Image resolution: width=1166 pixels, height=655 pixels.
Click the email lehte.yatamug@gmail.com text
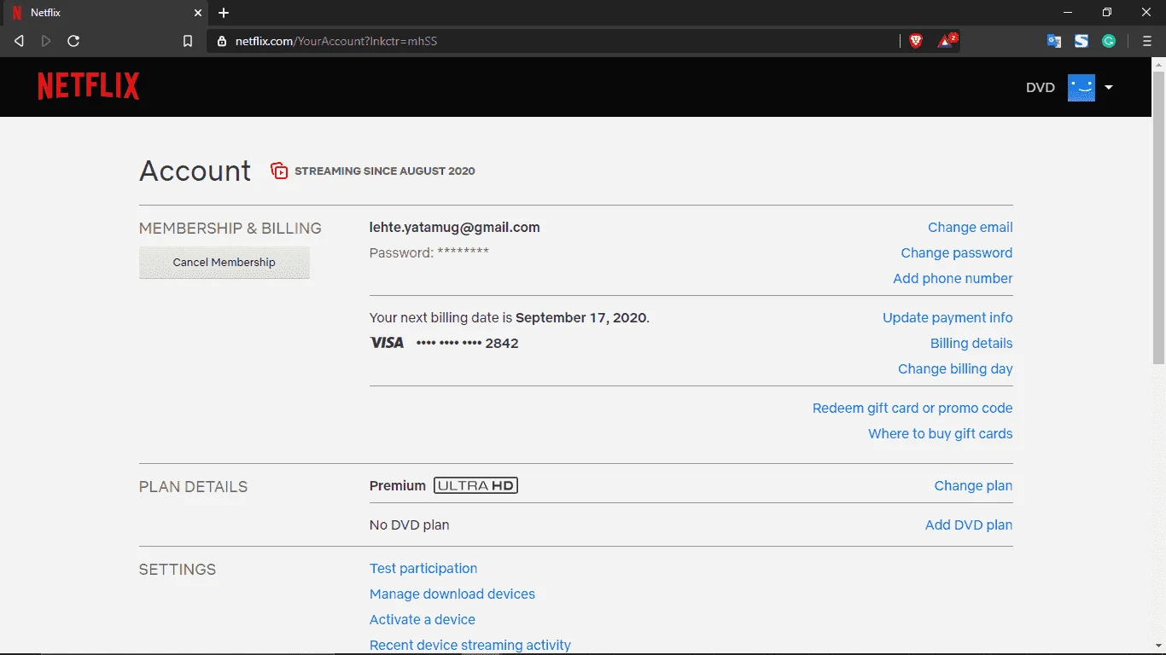pyautogui.click(x=455, y=228)
